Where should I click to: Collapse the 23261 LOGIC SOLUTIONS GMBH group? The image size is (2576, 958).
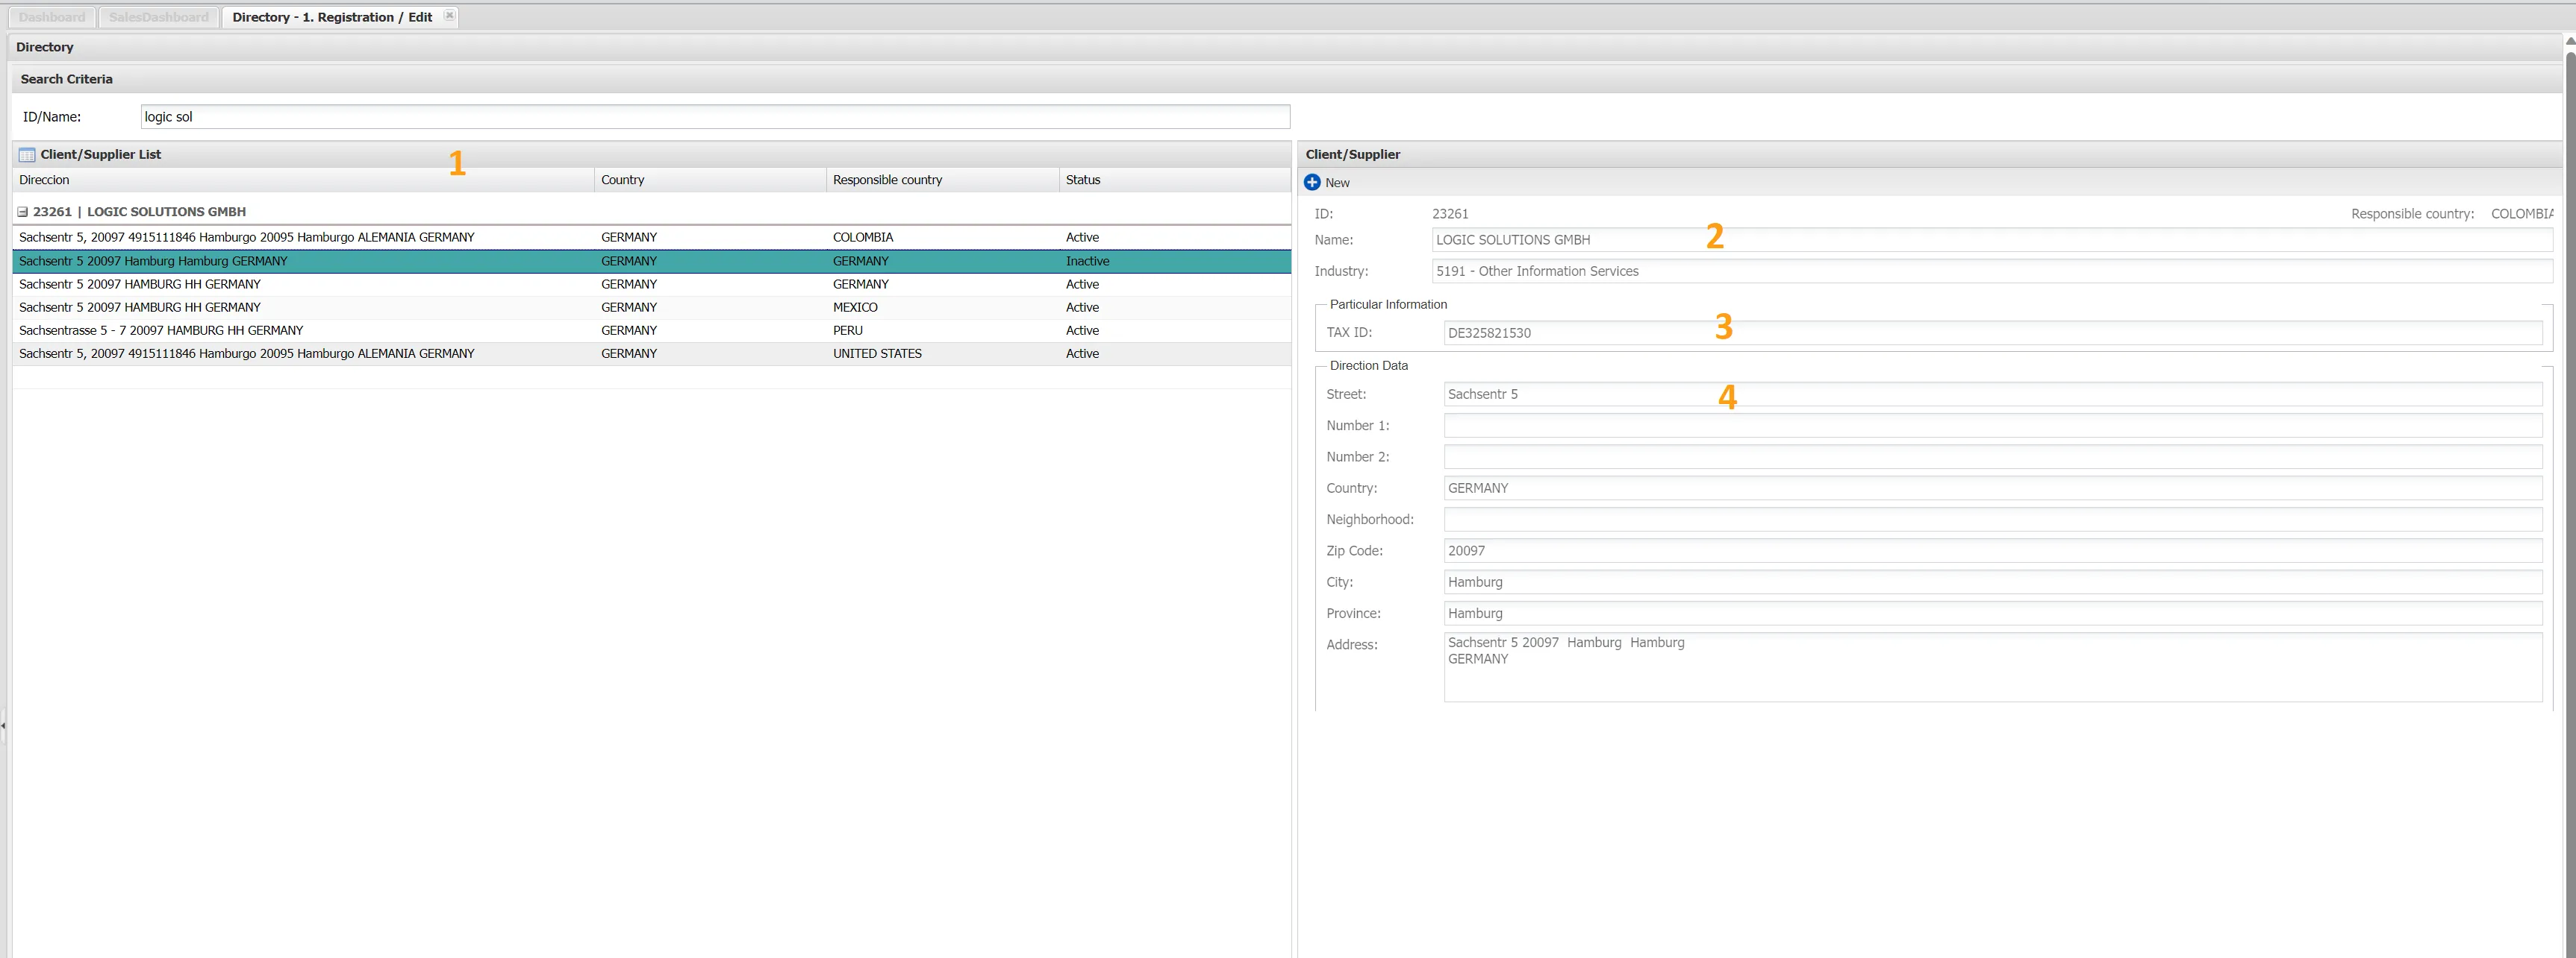coord(22,212)
